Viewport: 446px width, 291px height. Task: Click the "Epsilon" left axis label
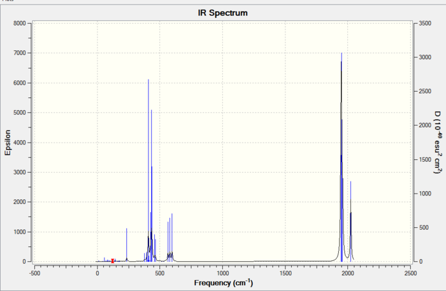click(x=8, y=143)
